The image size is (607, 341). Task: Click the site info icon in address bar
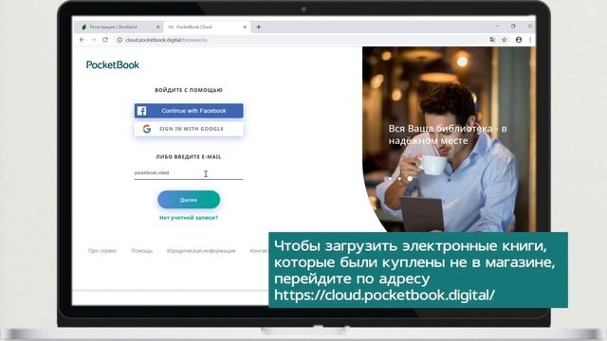[120, 40]
